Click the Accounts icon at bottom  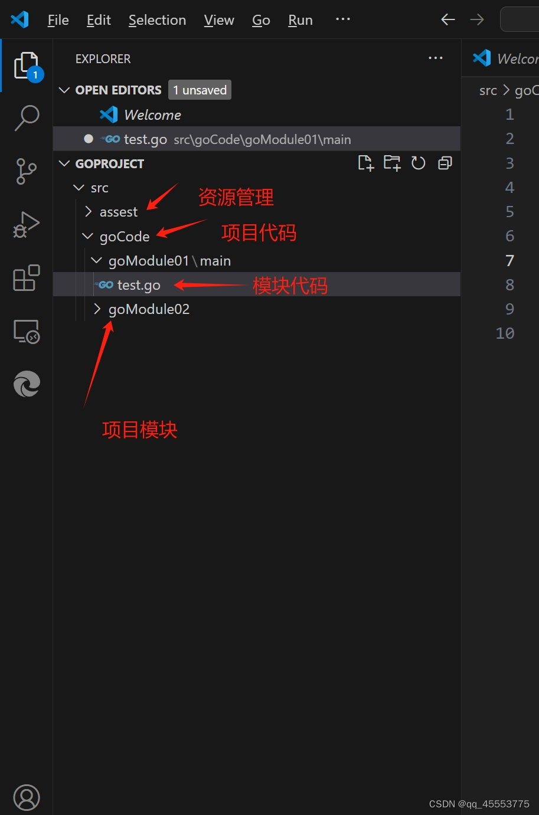(x=27, y=797)
